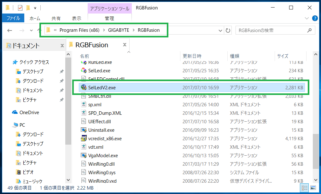The image size is (321, 194).
Task: Select the VgaModel.exe file icon
Action: 84,155
